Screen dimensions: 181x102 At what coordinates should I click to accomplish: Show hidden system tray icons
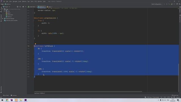click(158, 100)
